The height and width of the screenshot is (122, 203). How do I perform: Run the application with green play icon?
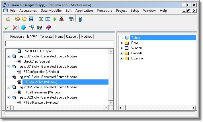point(55,19)
